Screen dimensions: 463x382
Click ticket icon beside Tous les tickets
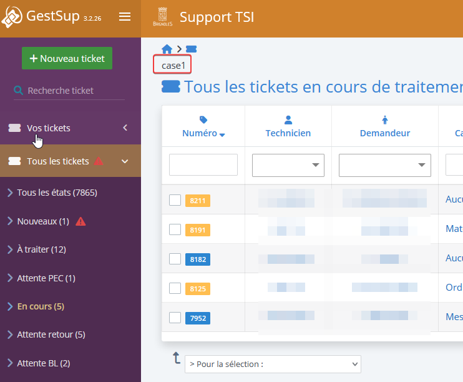(14, 161)
